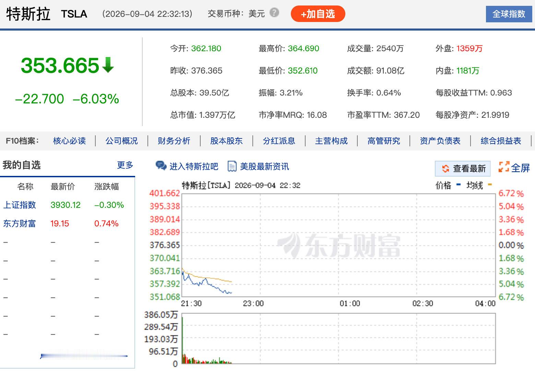Open 分红派息 F10 tab
This screenshot has width=535, height=371.
click(279, 141)
